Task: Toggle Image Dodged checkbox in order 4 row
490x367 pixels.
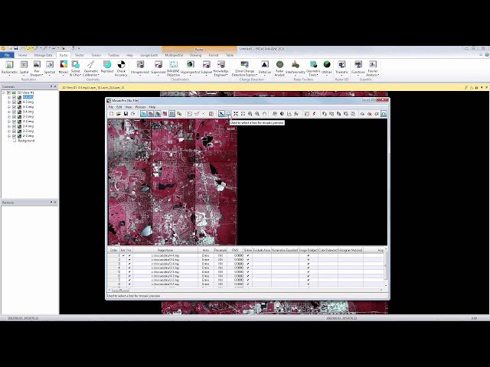Action: (308, 268)
